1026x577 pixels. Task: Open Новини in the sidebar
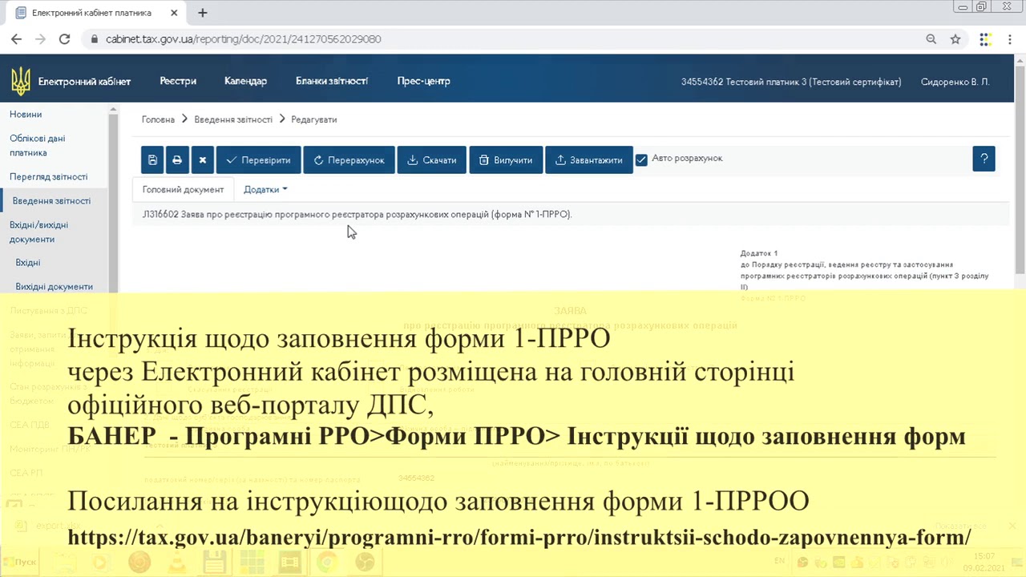26,115
